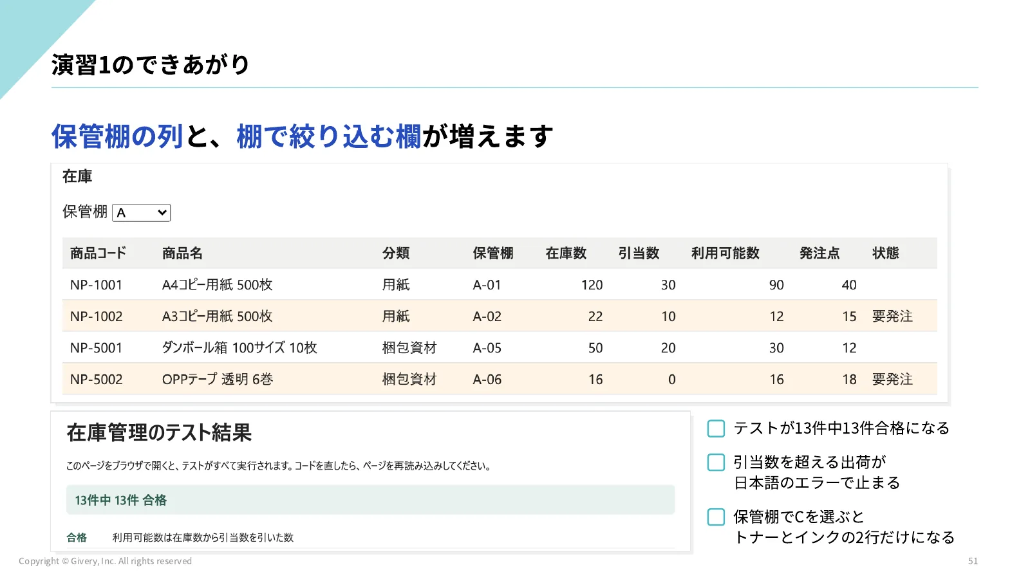This screenshot has height=579, width=1030.
Task: Click the 分類 column header
Action: click(396, 253)
